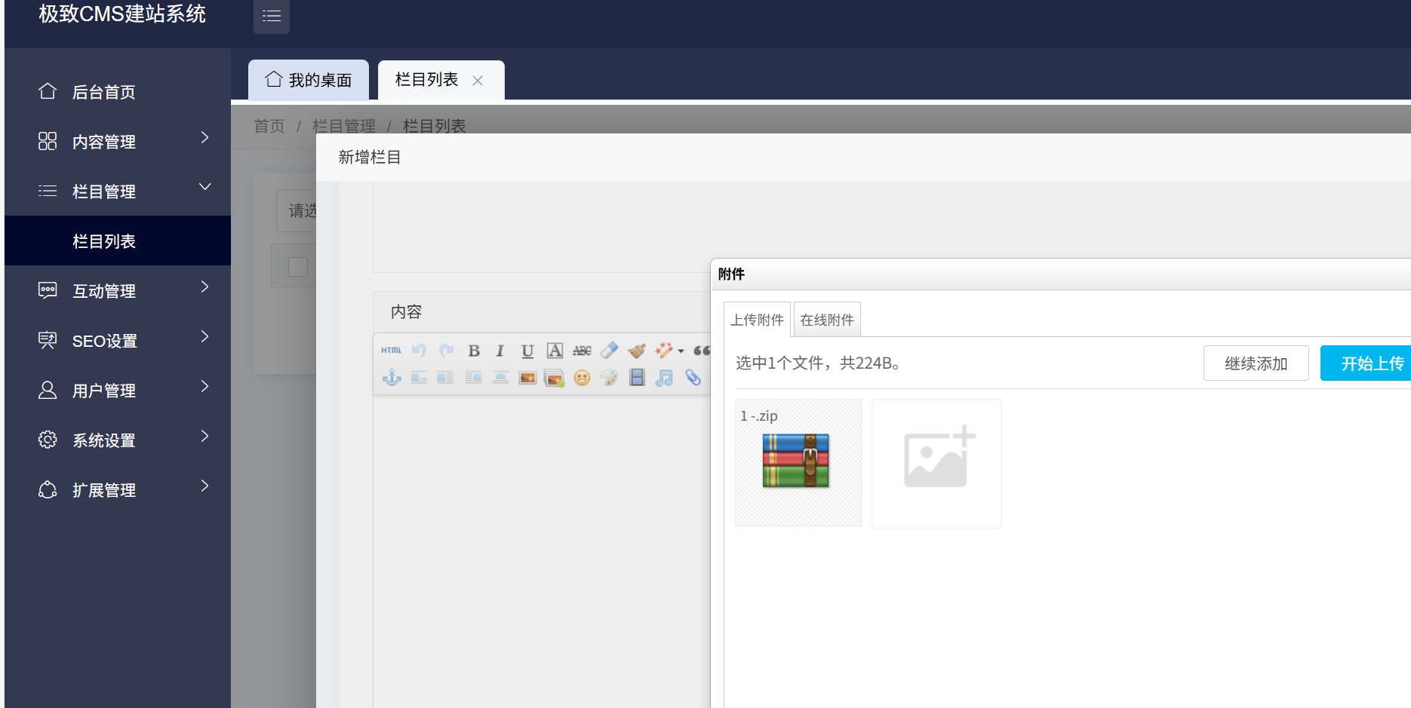Viewport: 1411px width, 708px height.
Task: Close the 栏目列表 tab
Action: point(478,81)
